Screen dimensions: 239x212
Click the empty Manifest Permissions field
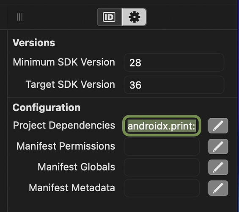(162, 146)
